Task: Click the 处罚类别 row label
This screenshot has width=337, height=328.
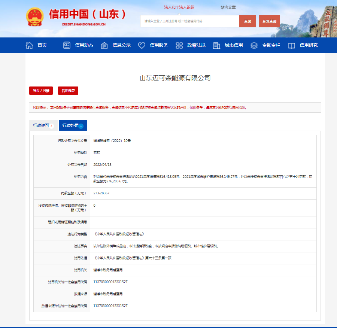Action: point(81,153)
